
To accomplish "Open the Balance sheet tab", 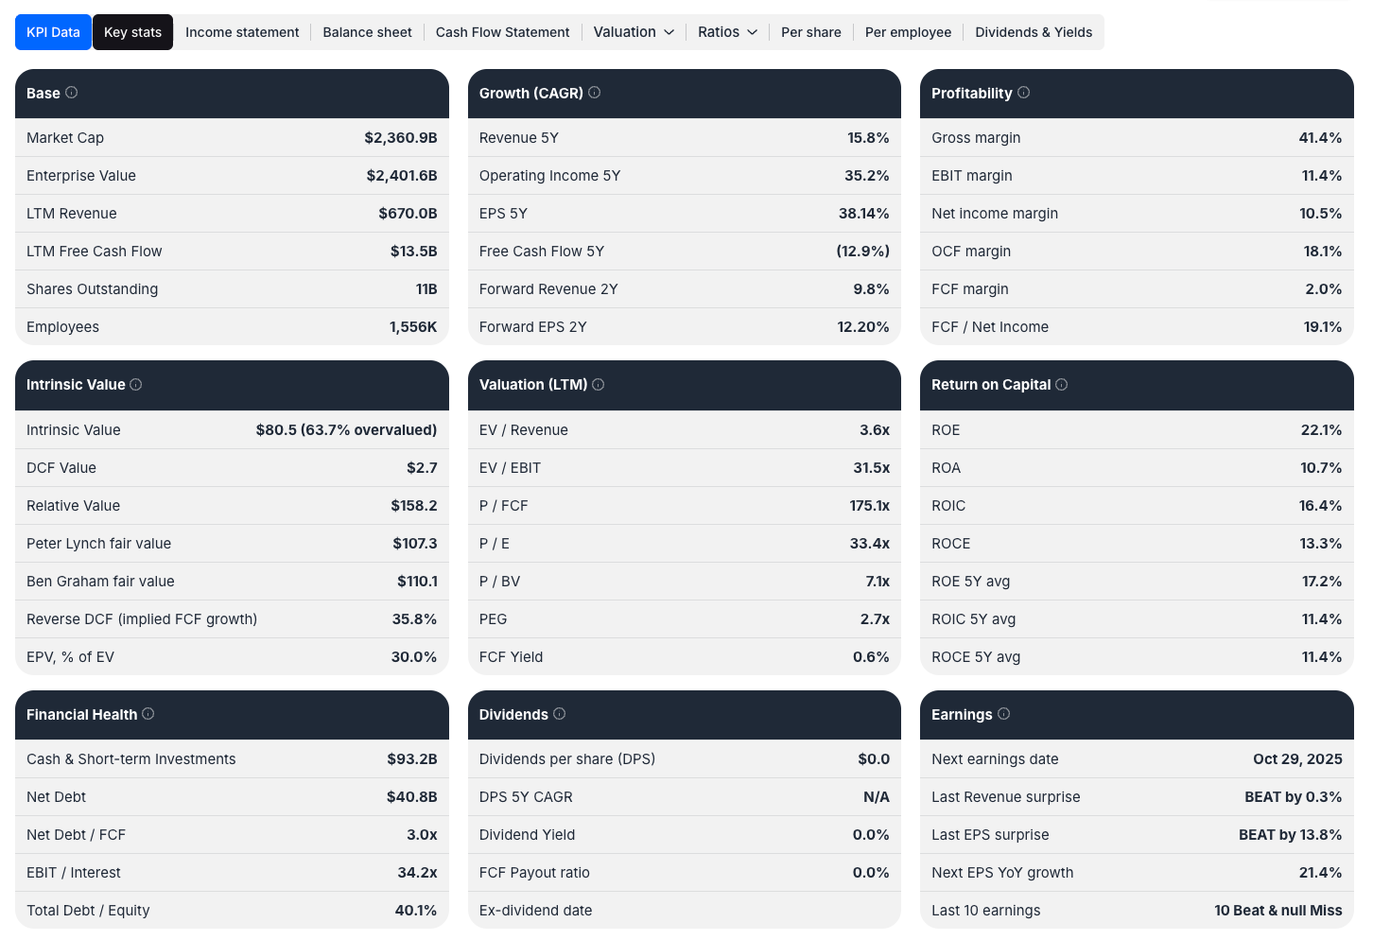I will tap(367, 31).
